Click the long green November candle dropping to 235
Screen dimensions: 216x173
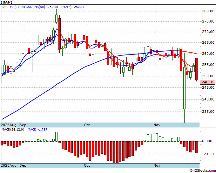[x=184, y=88]
